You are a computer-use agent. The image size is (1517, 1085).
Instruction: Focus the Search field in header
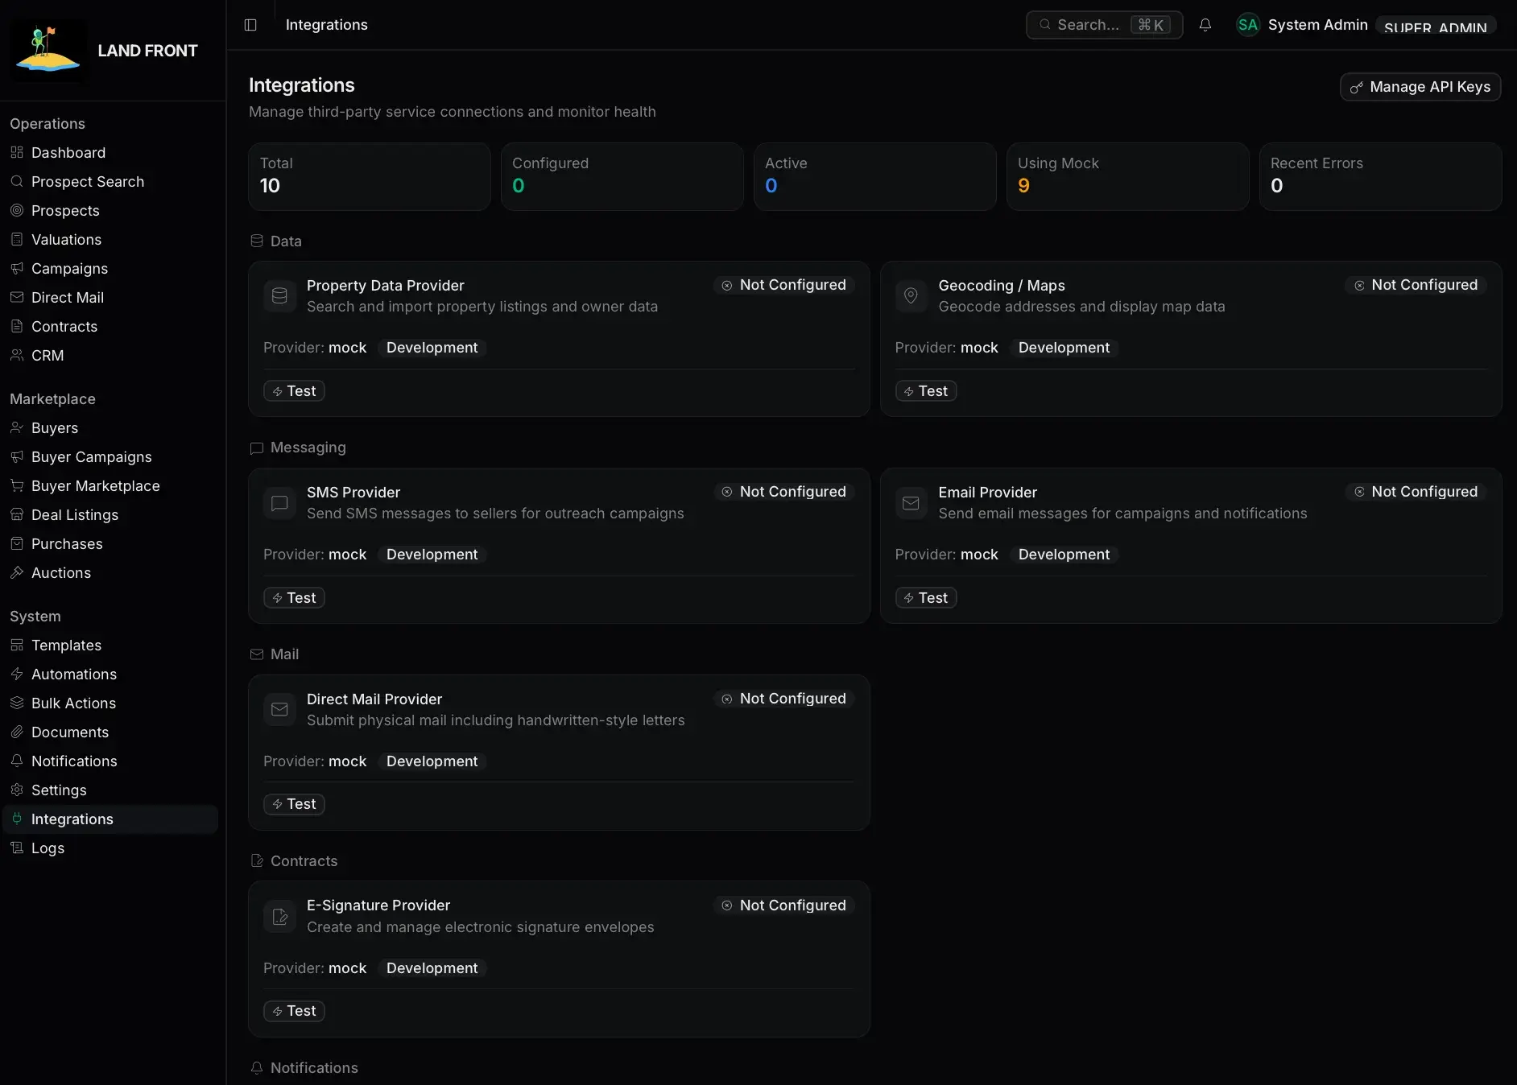(x=1104, y=25)
